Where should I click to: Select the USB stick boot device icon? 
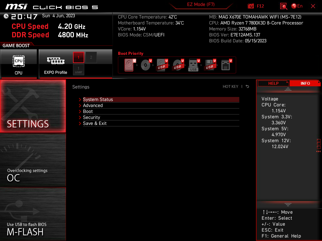(x=193, y=65)
